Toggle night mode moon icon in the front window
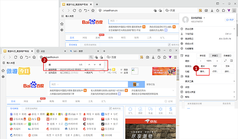 tap(159, 57)
